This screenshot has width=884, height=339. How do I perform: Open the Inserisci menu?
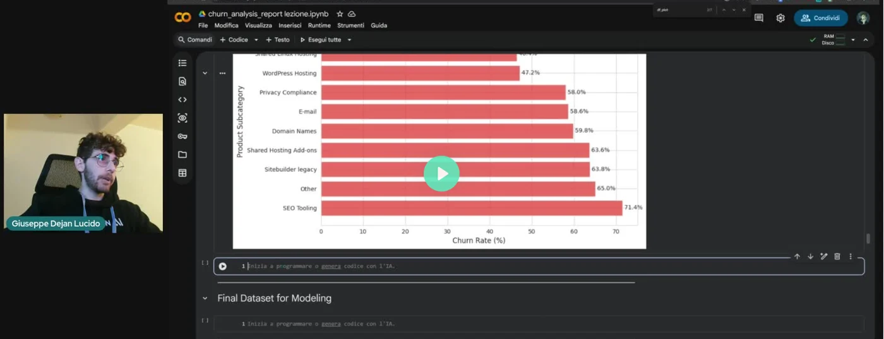pos(290,26)
